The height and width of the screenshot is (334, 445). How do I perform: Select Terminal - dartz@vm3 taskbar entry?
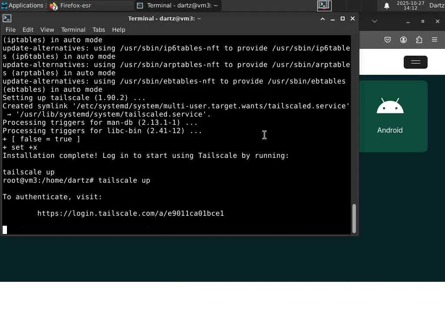point(178,6)
